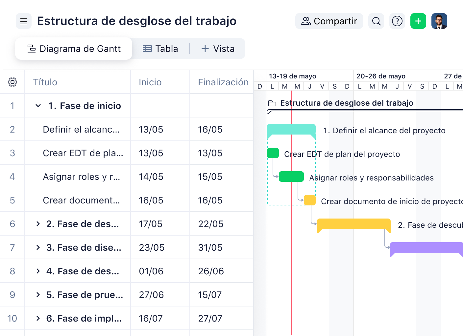
Task: Click Estructura de desglose del trabajo Gantt label
Action: (347, 103)
